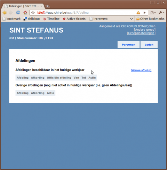
Task: Open the Timeline bookmark
Action: point(51,19)
